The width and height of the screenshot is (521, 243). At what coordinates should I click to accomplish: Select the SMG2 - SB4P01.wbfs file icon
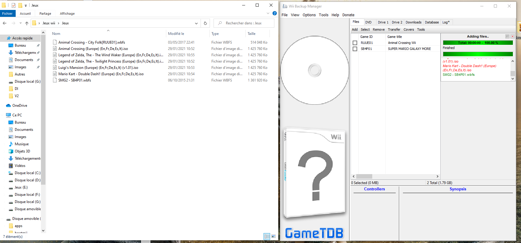tap(55, 80)
